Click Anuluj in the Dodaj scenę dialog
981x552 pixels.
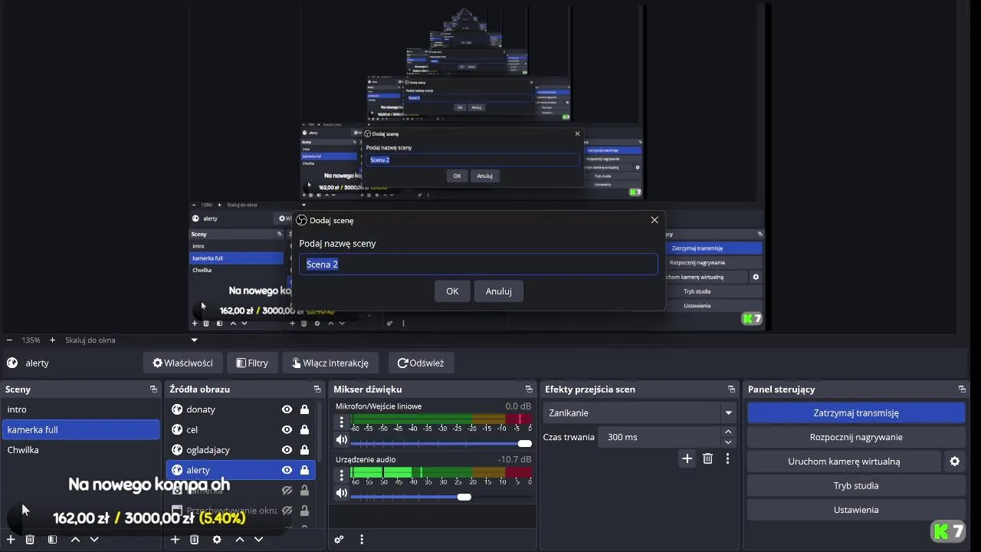498,291
